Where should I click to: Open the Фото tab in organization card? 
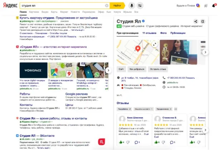[163, 33]
